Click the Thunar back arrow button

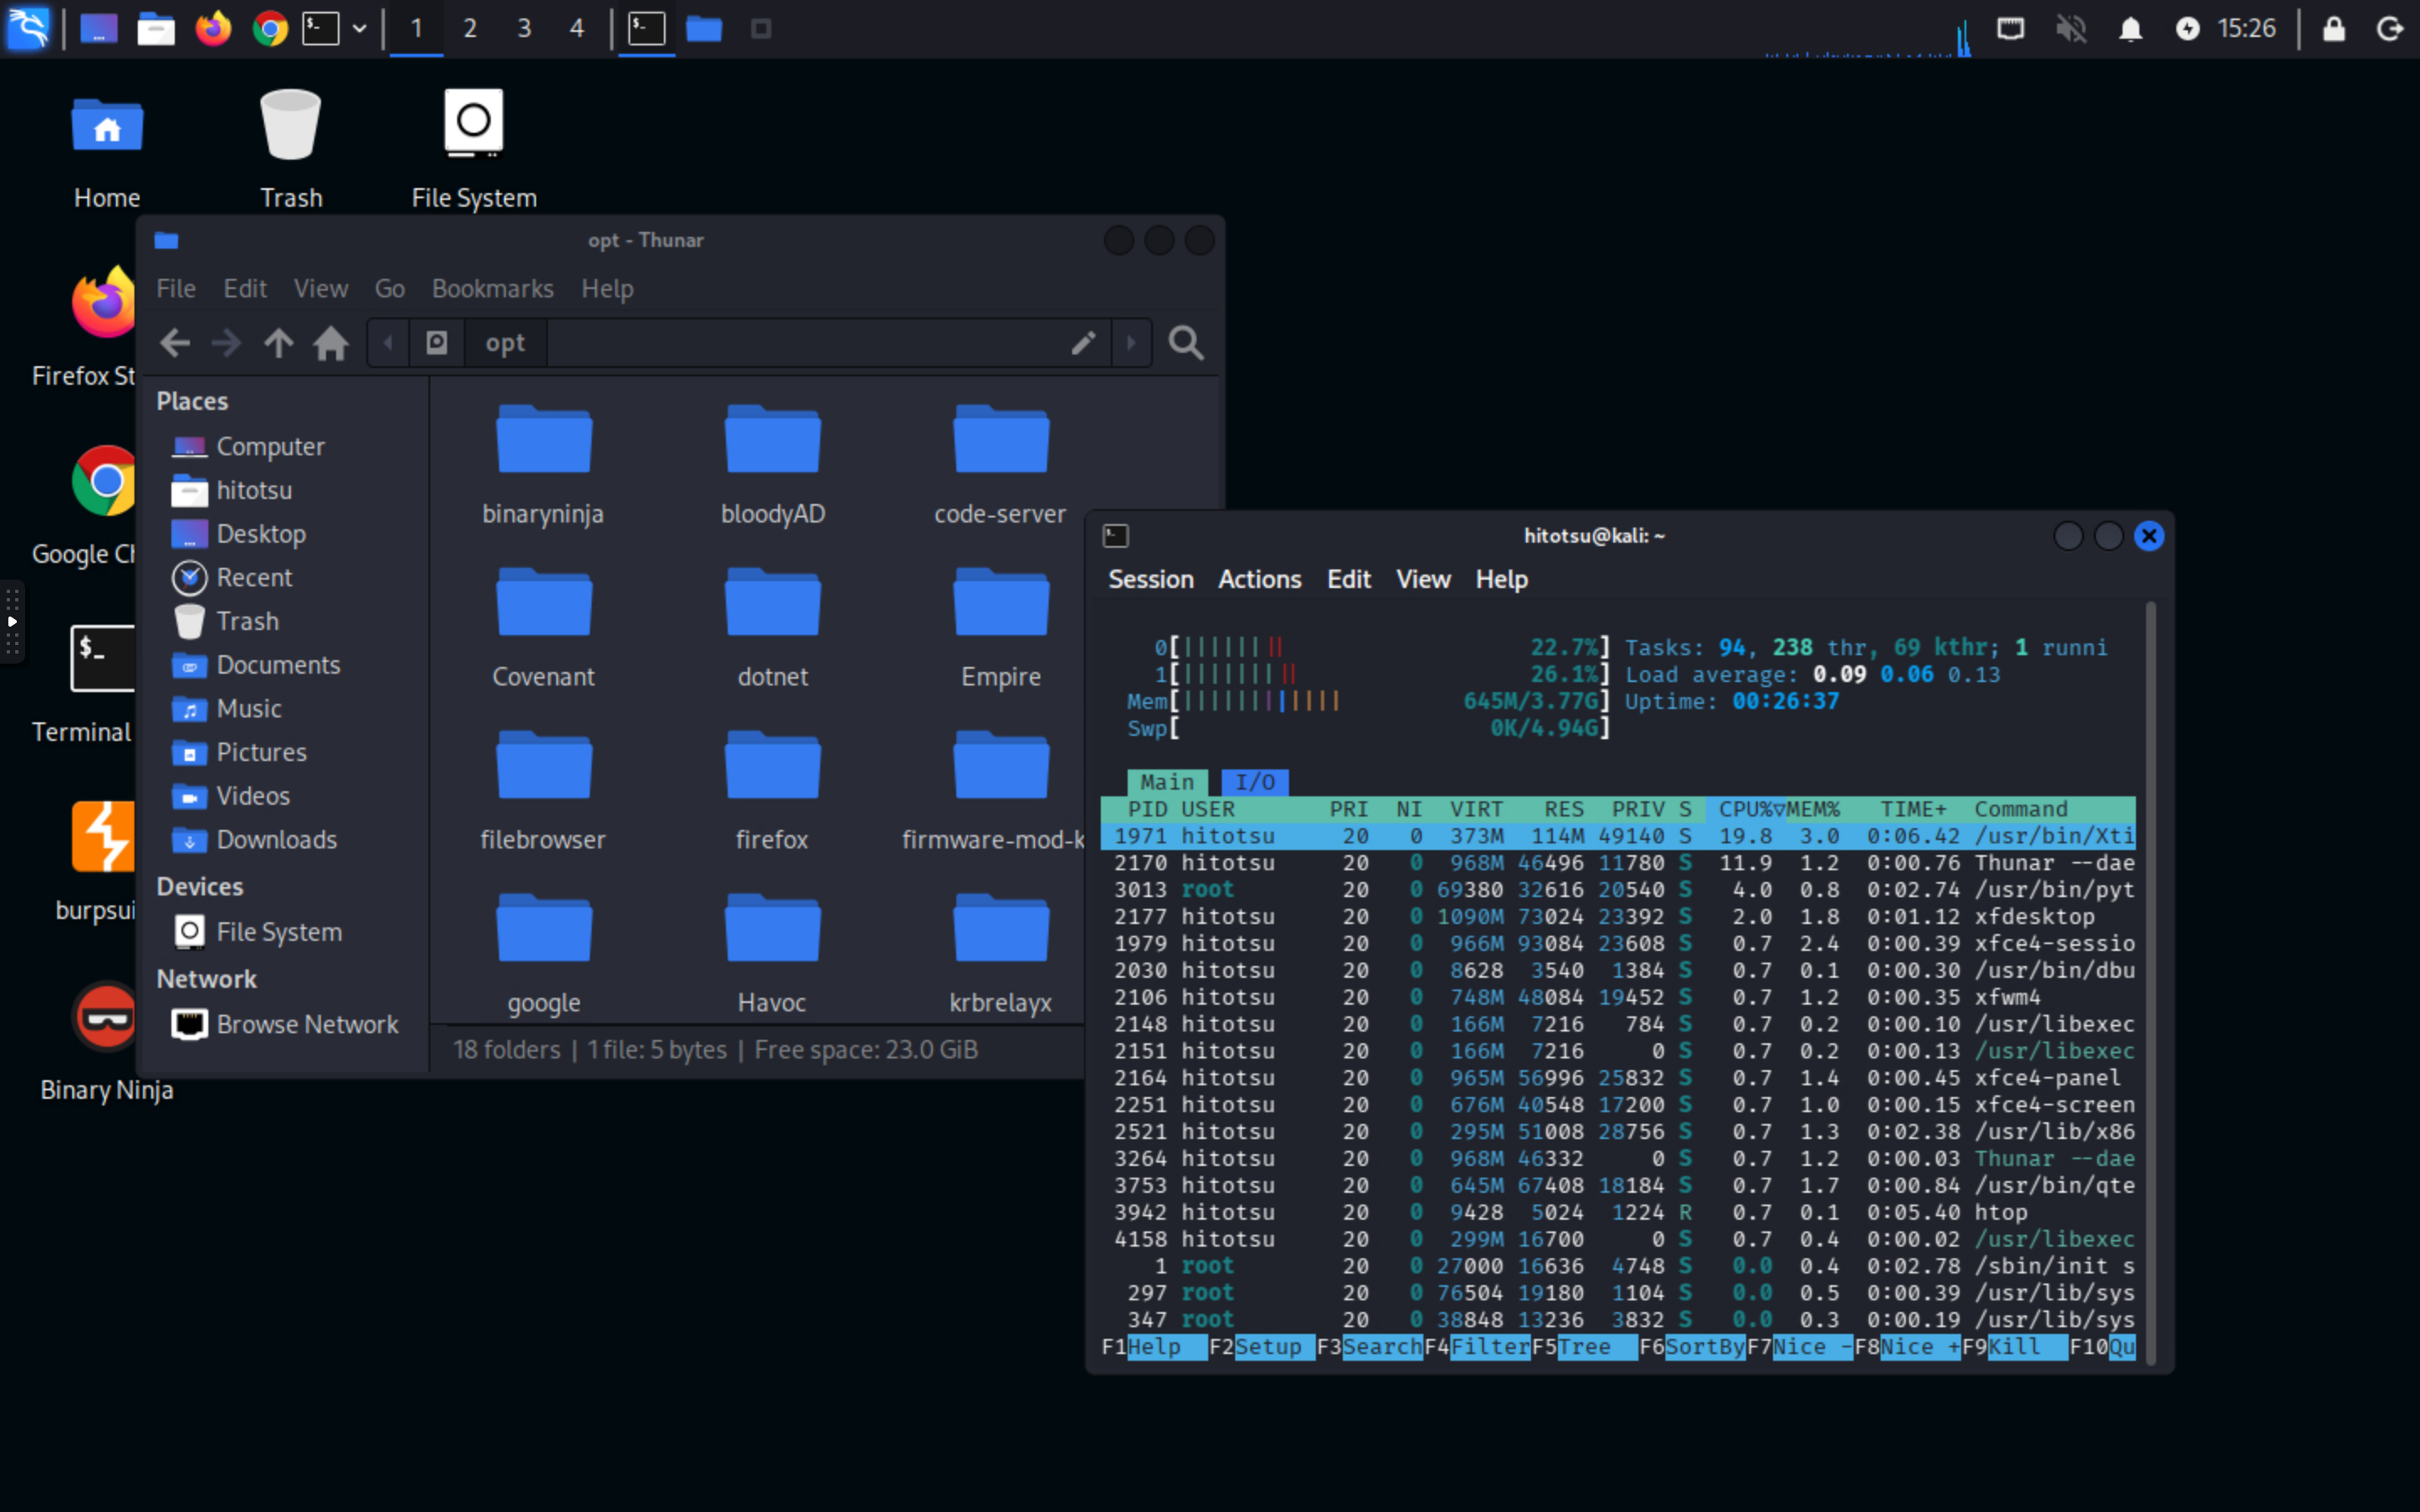[x=175, y=343]
